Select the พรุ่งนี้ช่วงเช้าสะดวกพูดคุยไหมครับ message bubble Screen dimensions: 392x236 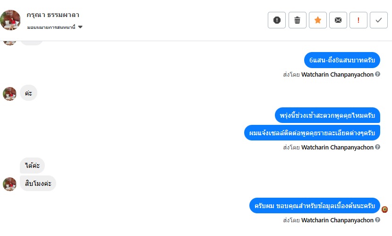[327, 115]
